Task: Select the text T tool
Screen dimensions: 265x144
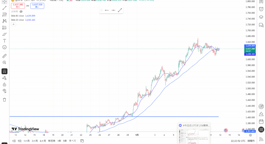Action: tap(4, 41)
